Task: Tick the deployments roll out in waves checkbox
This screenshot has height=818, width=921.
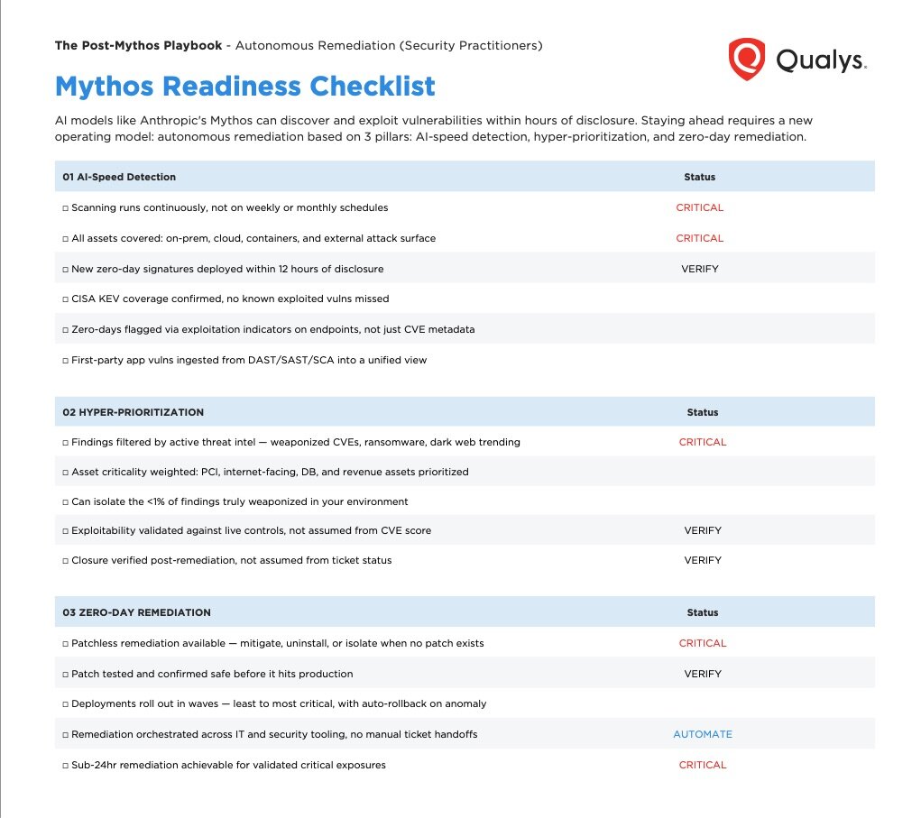Action: point(65,704)
